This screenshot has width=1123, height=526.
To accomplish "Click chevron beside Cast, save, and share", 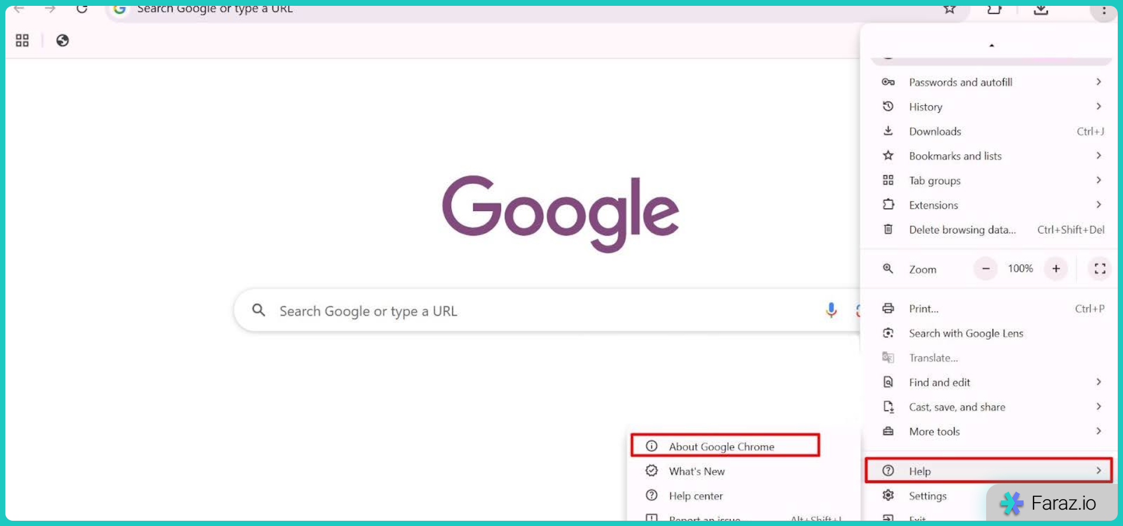I will (x=1098, y=406).
